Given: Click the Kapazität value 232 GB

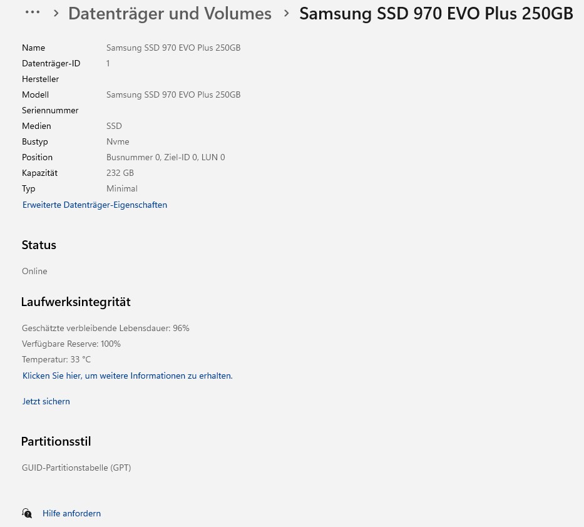Looking at the screenshot, I should pos(120,173).
